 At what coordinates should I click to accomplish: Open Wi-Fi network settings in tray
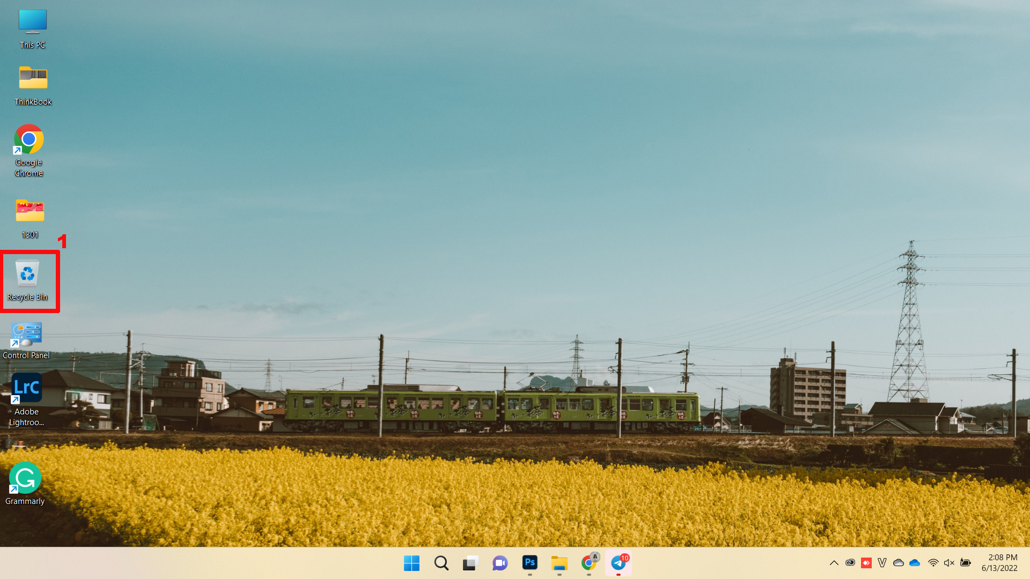pos(933,563)
